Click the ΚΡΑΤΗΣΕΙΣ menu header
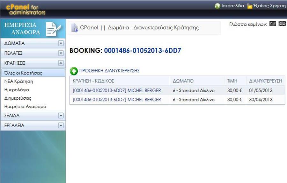 (x=33, y=63)
